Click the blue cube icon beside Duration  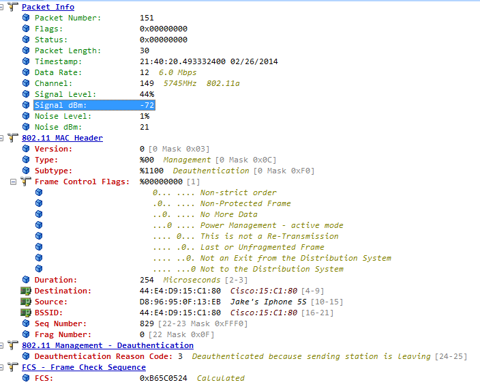tap(26, 280)
